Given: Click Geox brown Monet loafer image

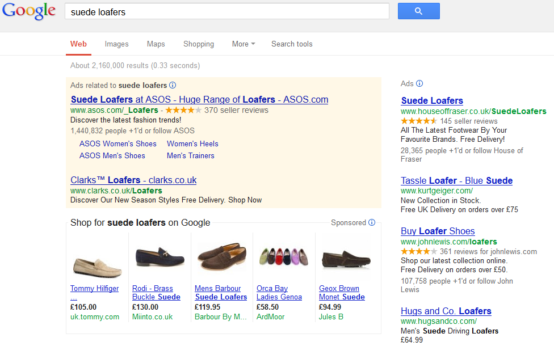Looking at the screenshot, I should tap(346, 260).
